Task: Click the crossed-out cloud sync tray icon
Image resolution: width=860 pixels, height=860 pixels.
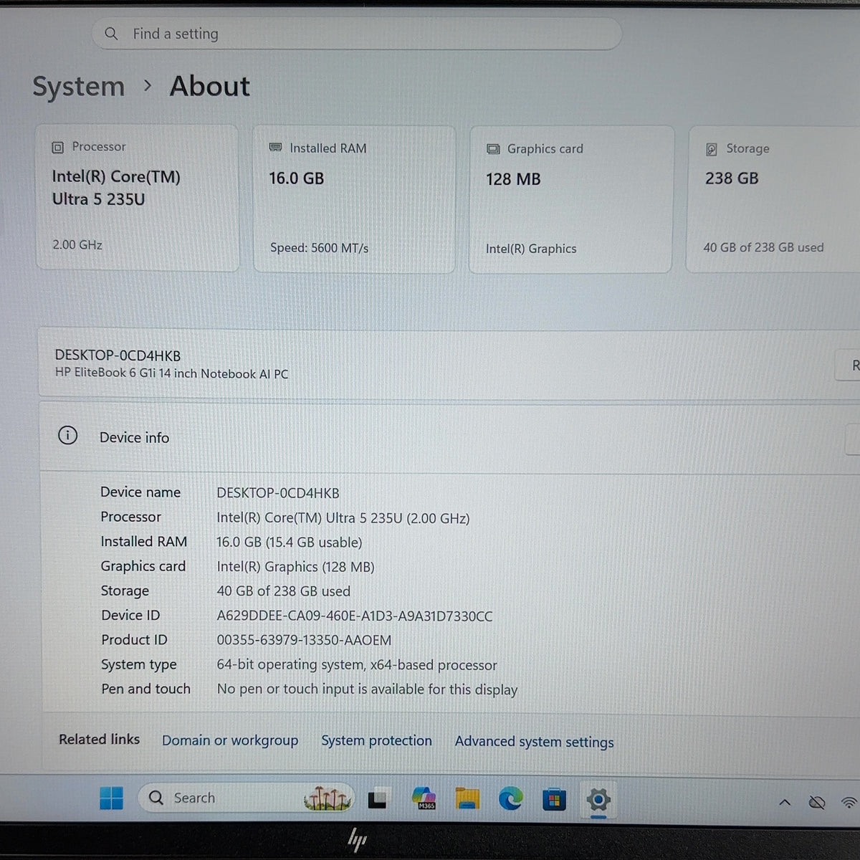Action: (817, 803)
